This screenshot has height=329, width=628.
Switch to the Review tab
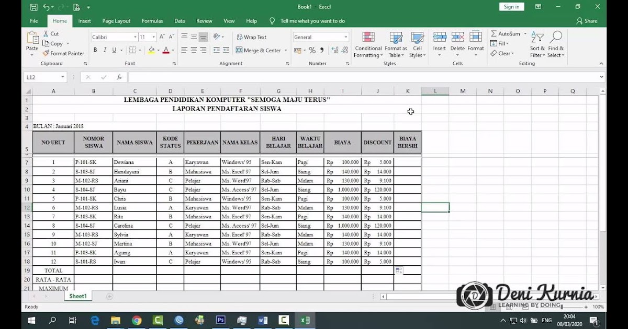point(204,21)
